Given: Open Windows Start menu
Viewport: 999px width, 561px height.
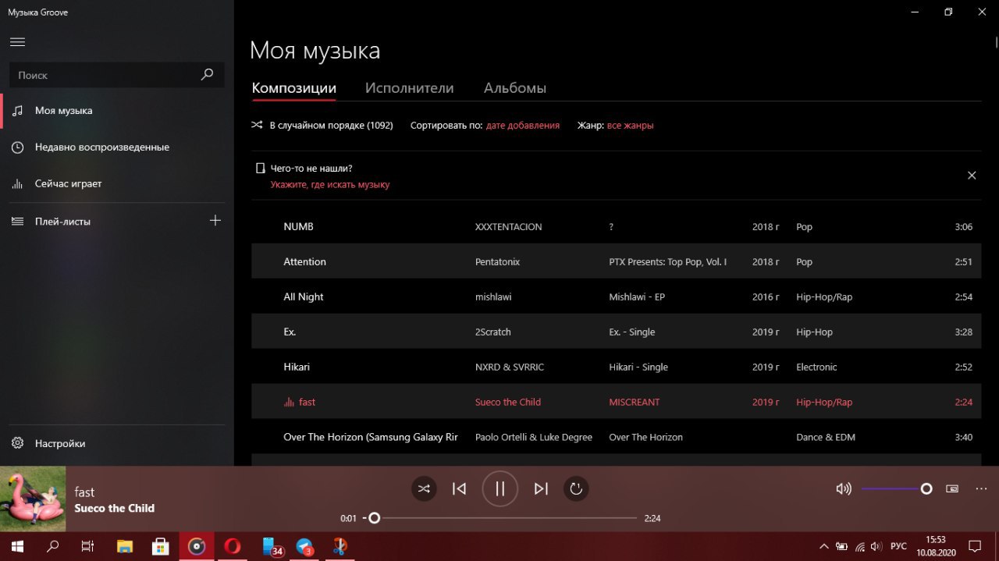Looking at the screenshot, I should [17, 546].
